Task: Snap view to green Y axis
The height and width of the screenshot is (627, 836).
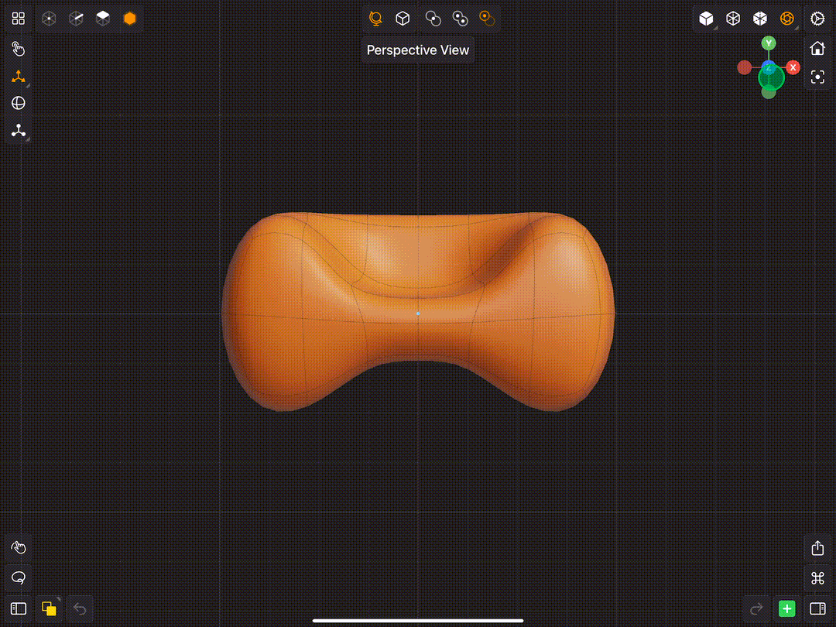Action: [x=769, y=43]
